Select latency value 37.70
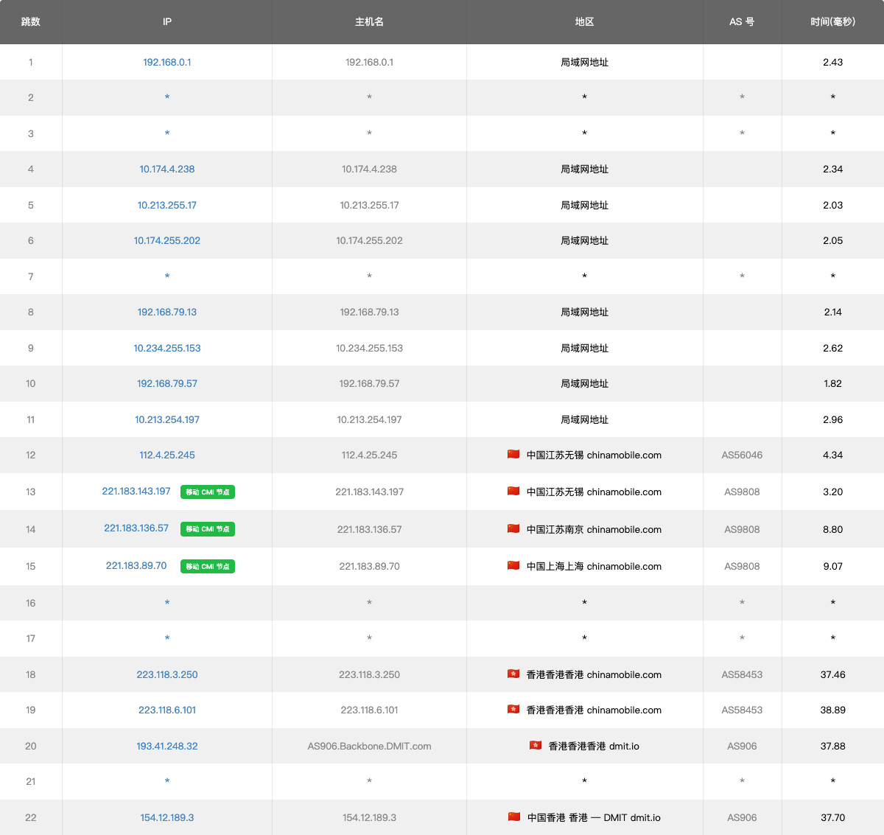The width and height of the screenshot is (884, 835). (833, 817)
